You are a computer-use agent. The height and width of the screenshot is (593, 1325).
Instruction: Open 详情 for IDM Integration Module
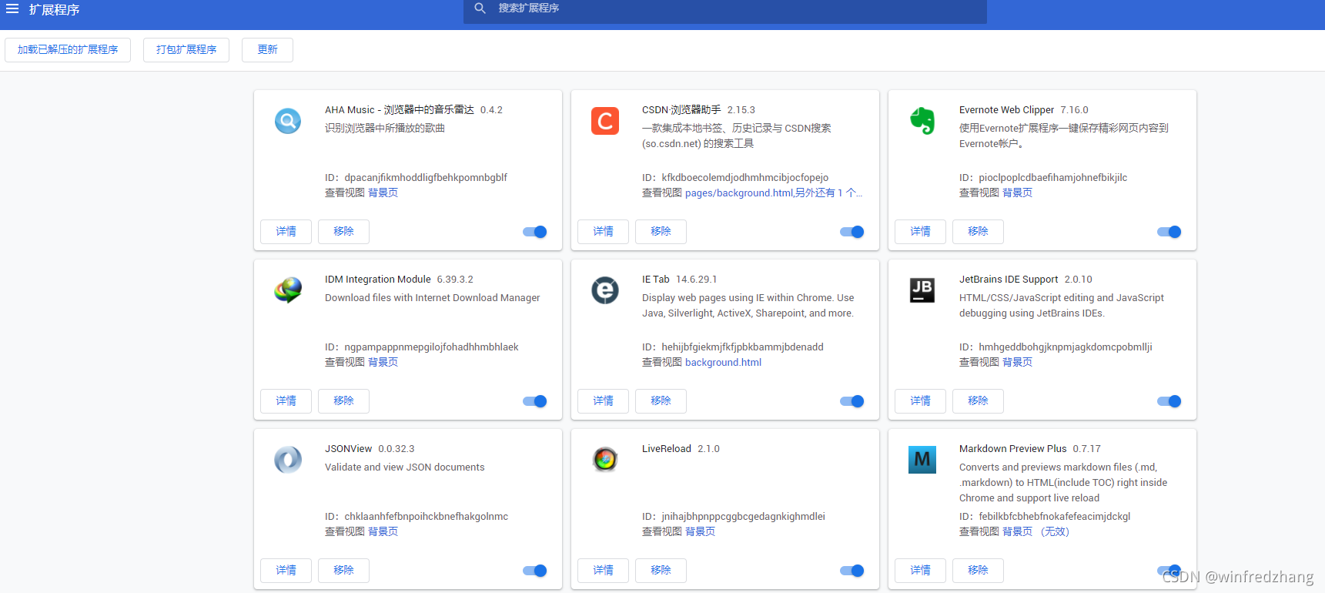[x=286, y=401]
